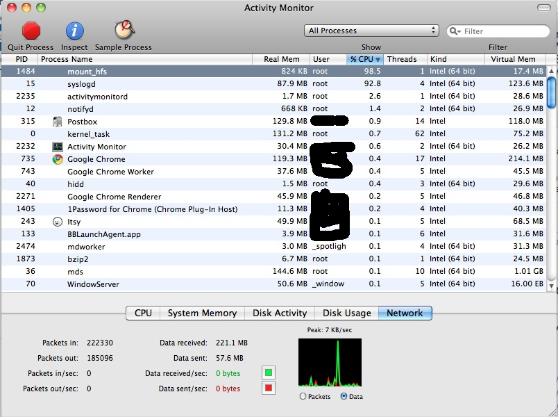Click inside the Filter search field

pos(498,31)
